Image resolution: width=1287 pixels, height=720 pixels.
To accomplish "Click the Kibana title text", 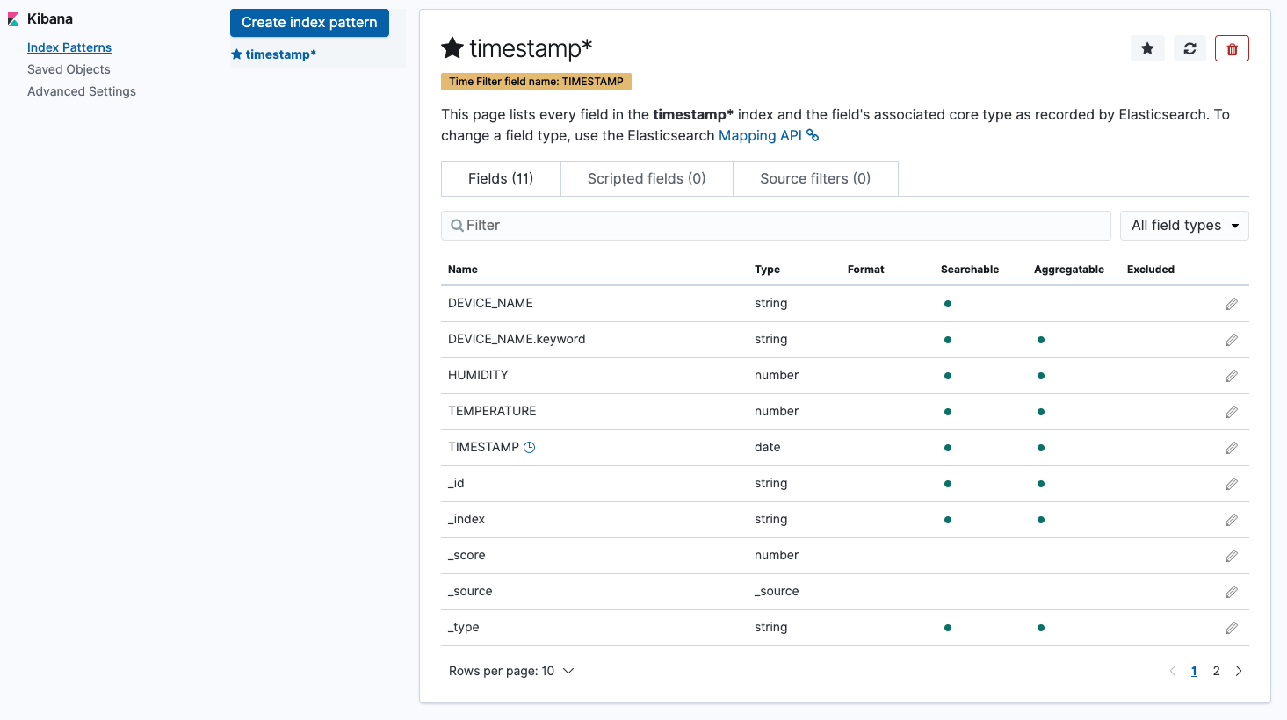I will 50,19.
